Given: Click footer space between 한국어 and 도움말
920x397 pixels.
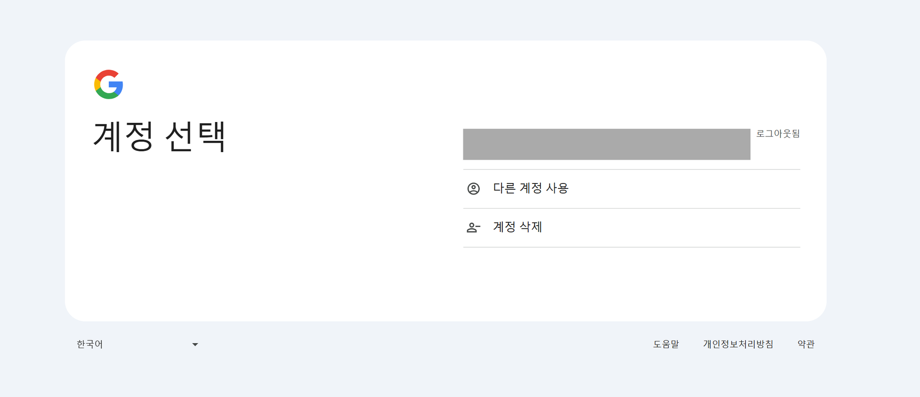Looking at the screenshot, I should point(422,344).
